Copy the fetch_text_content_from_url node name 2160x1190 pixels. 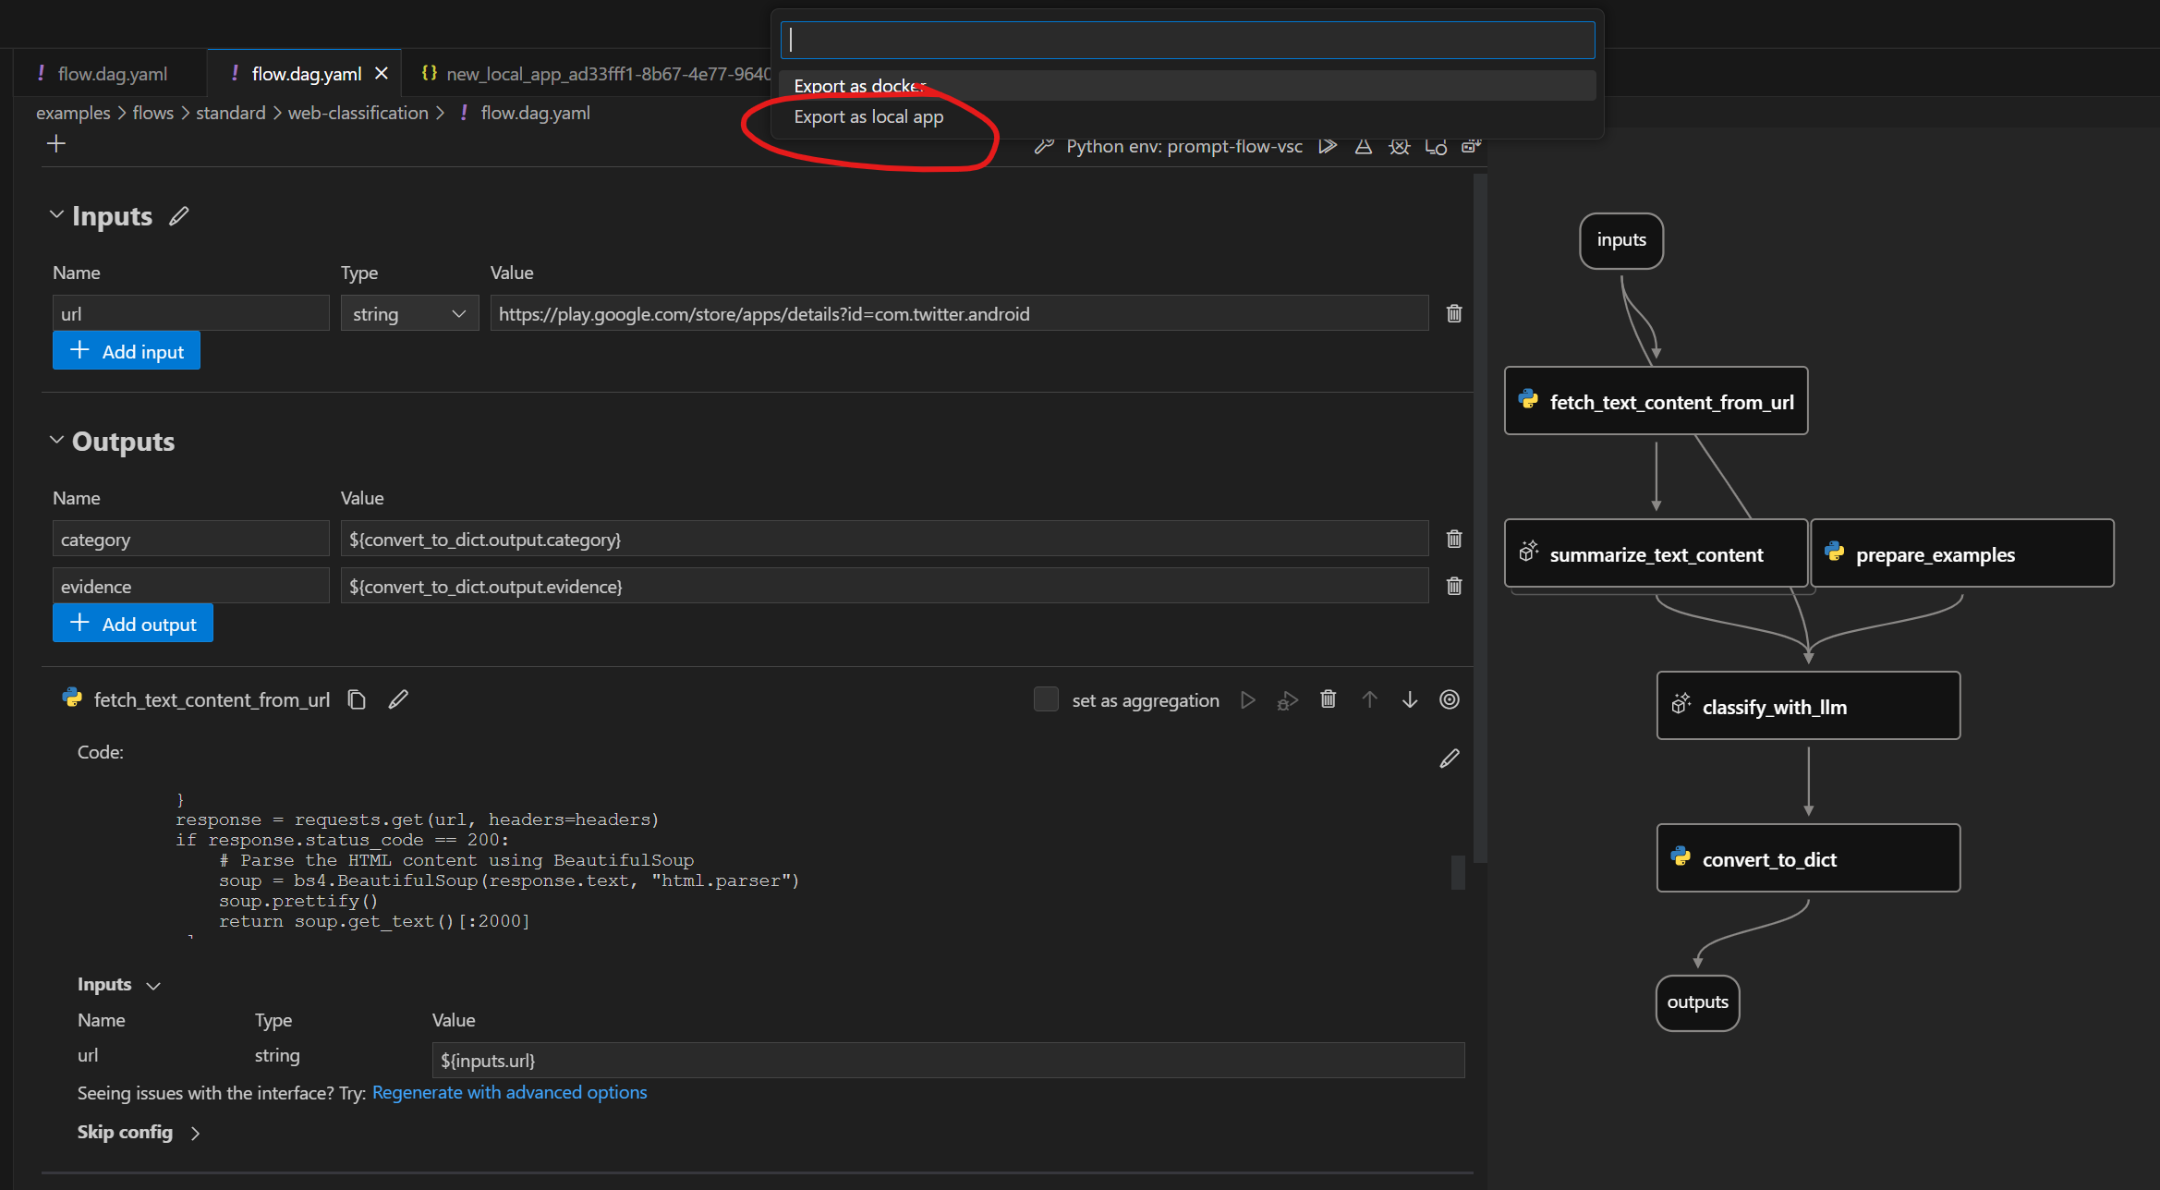[x=357, y=699]
